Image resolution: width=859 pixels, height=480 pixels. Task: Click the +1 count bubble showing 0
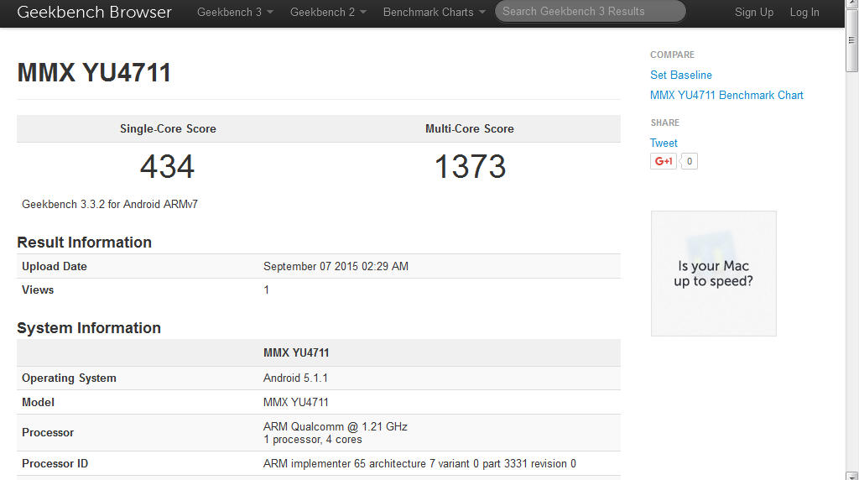pos(689,162)
